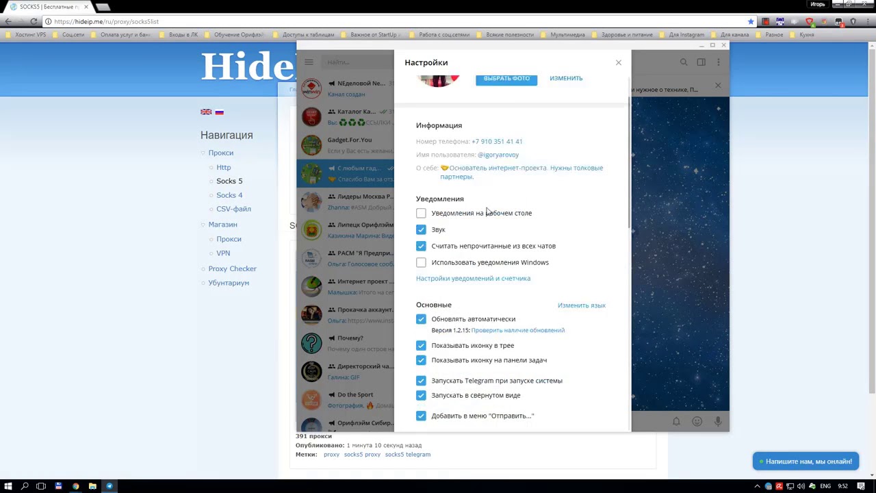Open chat more options (three dots)
Screen dimensions: 876x493
coord(718,62)
